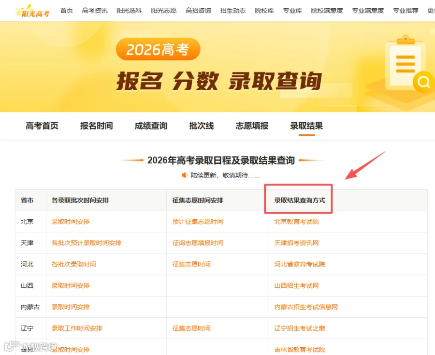The image size is (435, 355).
Task: Open 河北 征集志愿时间 link
Action: click(191, 264)
